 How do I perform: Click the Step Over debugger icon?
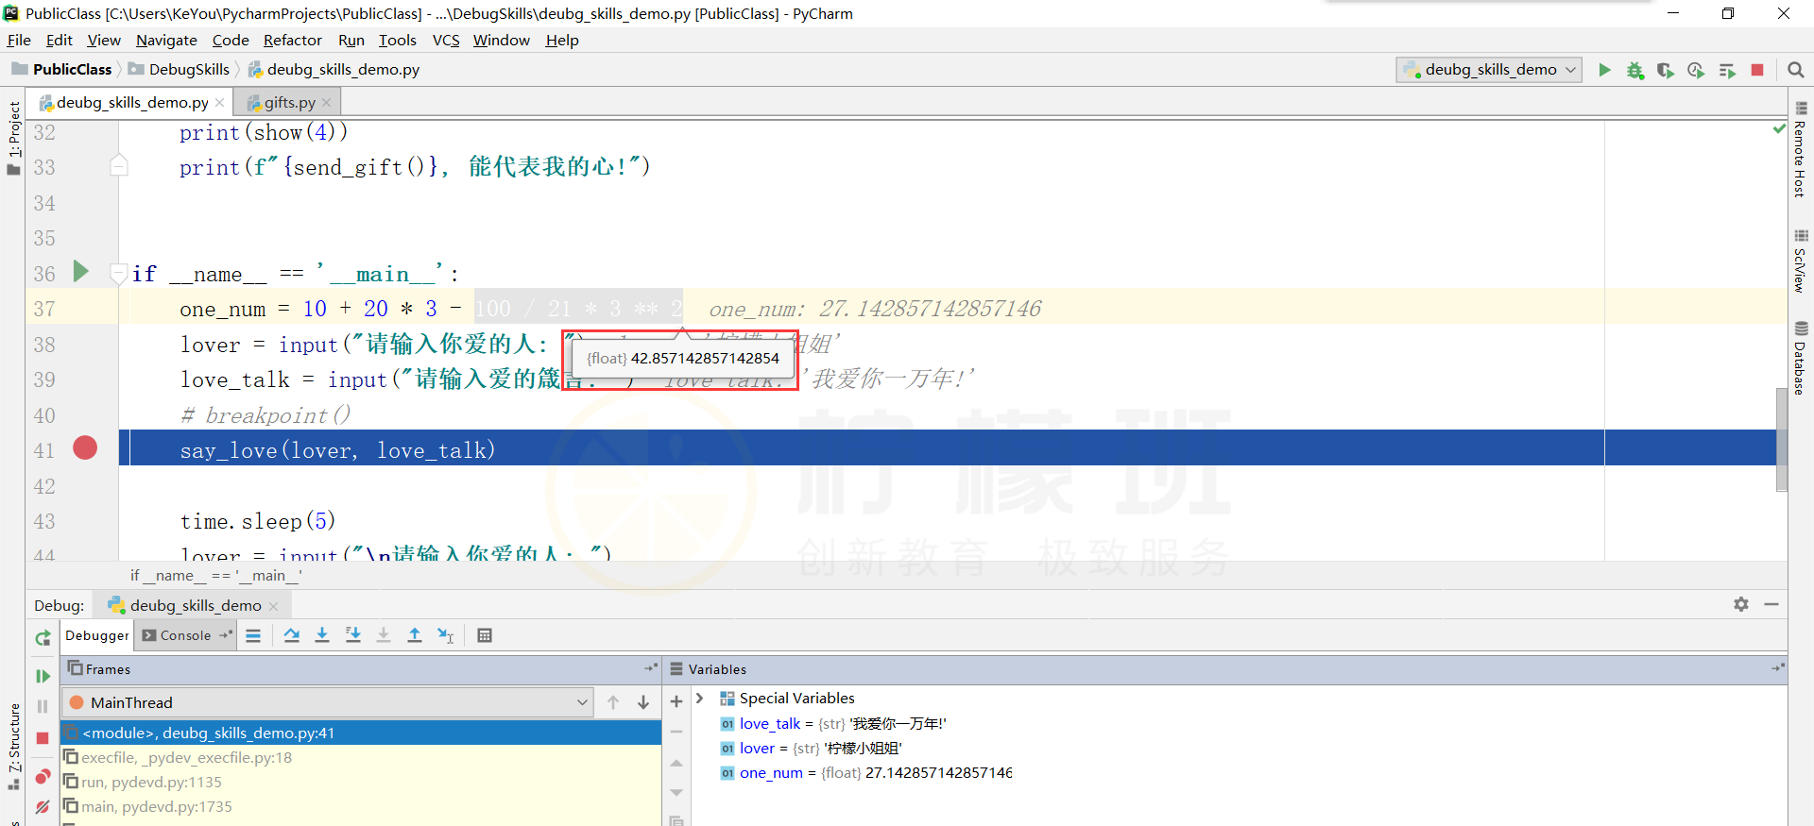[292, 635]
